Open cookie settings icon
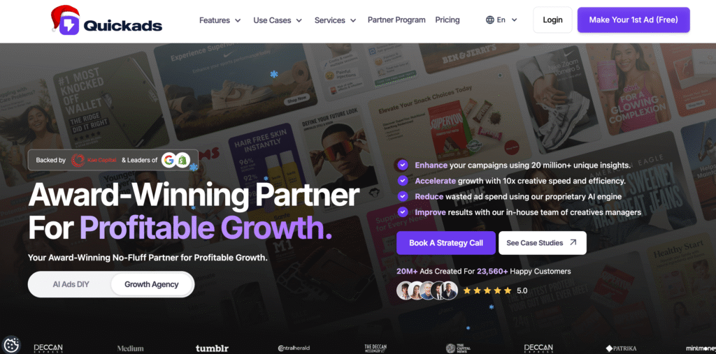This screenshot has width=716, height=354. (11, 344)
